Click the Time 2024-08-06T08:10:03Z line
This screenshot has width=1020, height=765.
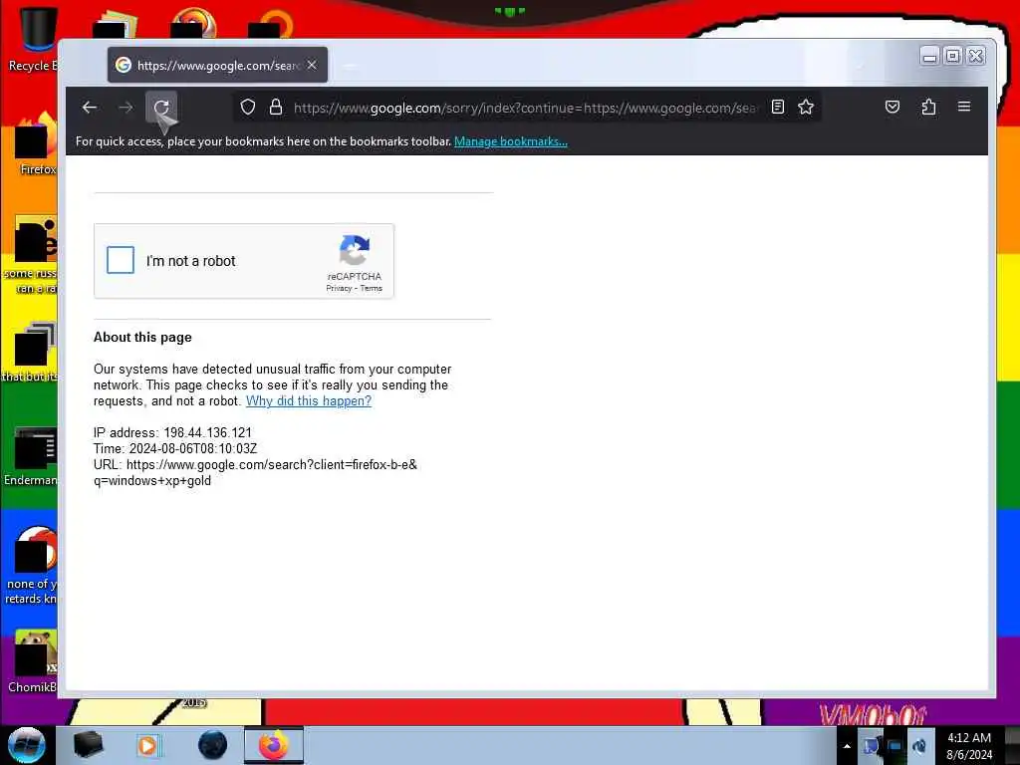click(175, 449)
